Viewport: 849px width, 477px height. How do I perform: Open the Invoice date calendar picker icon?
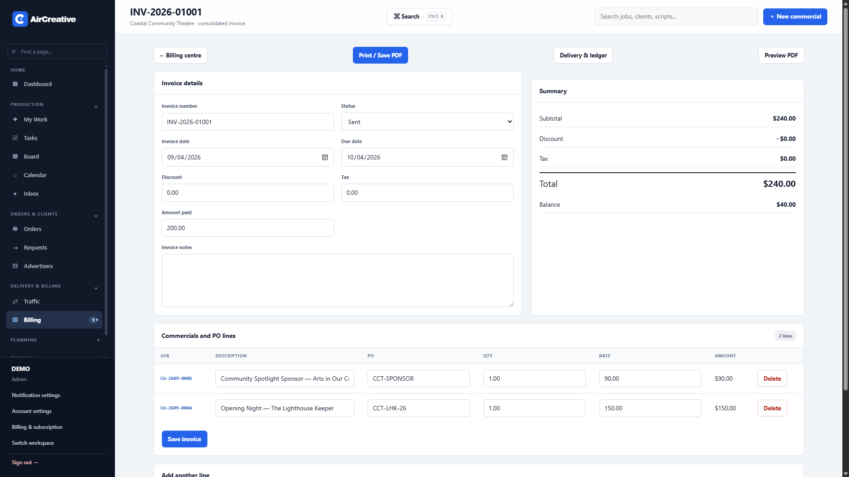coord(325,157)
